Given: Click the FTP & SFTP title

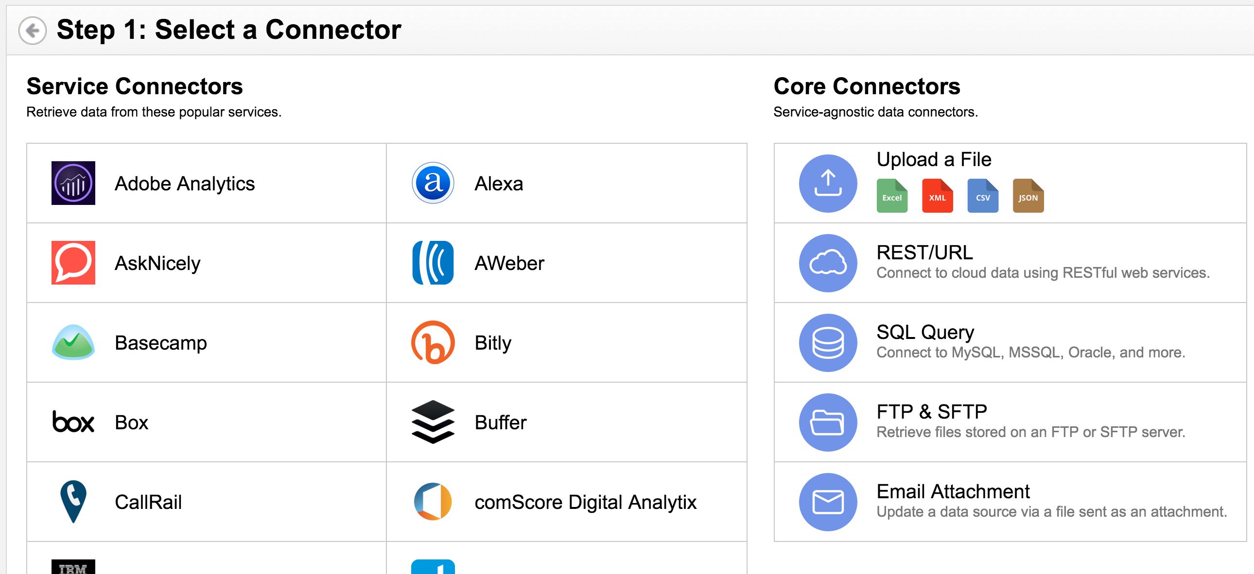Looking at the screenshot, I should (932, 411).
